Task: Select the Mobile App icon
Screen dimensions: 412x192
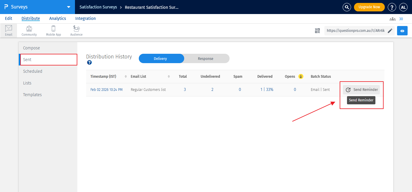Action: click(53, 30)
